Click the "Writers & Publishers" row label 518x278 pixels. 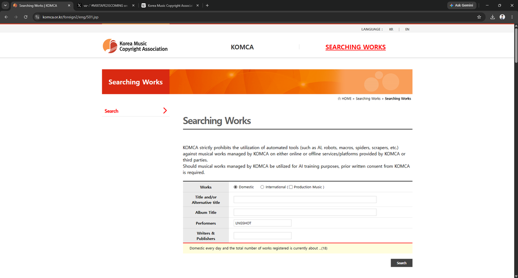tap(206, 236)
